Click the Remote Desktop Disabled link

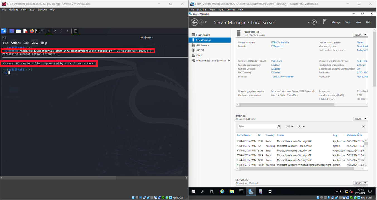[x=276, y=69]
